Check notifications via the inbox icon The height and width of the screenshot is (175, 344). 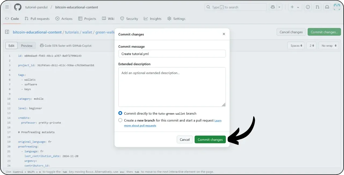click(327, 7)
